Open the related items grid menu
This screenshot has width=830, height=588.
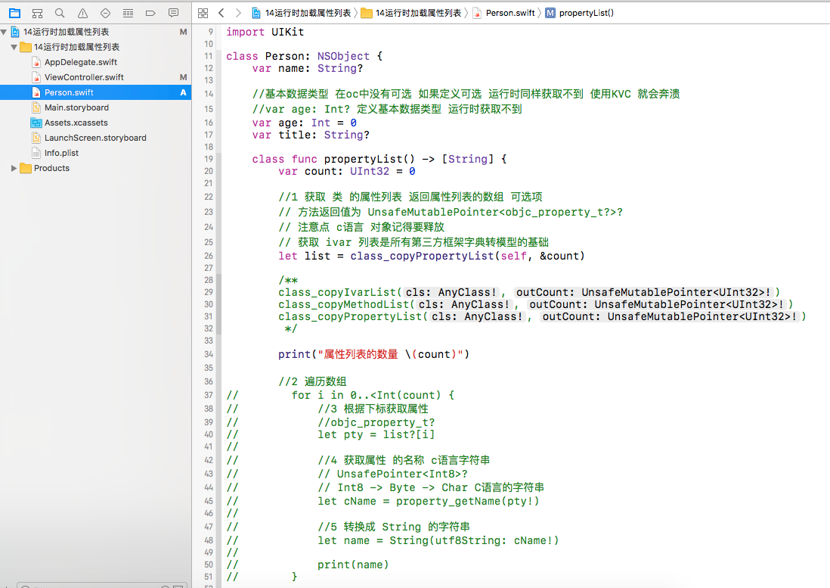click(x=203, y=14)
